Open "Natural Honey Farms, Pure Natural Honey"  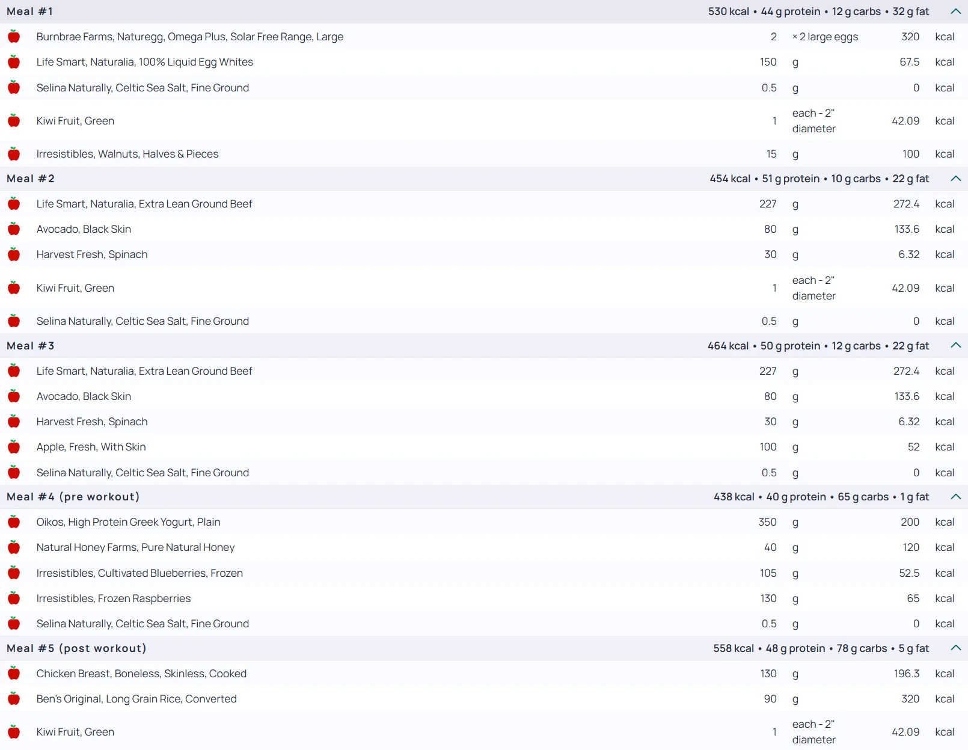[136, 547]
